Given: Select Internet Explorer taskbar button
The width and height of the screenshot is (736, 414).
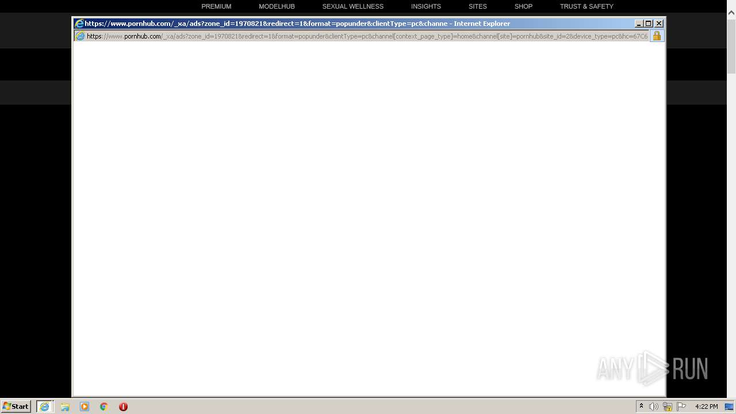Looking at the screenshot, I should tap(44, 407).
